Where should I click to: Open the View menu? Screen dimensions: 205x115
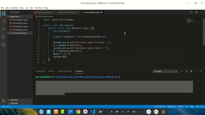pos(22,8)
